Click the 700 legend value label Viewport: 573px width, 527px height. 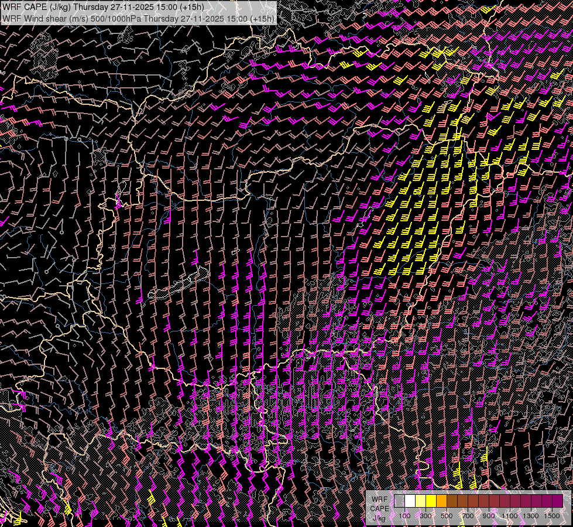click(468, 516)
